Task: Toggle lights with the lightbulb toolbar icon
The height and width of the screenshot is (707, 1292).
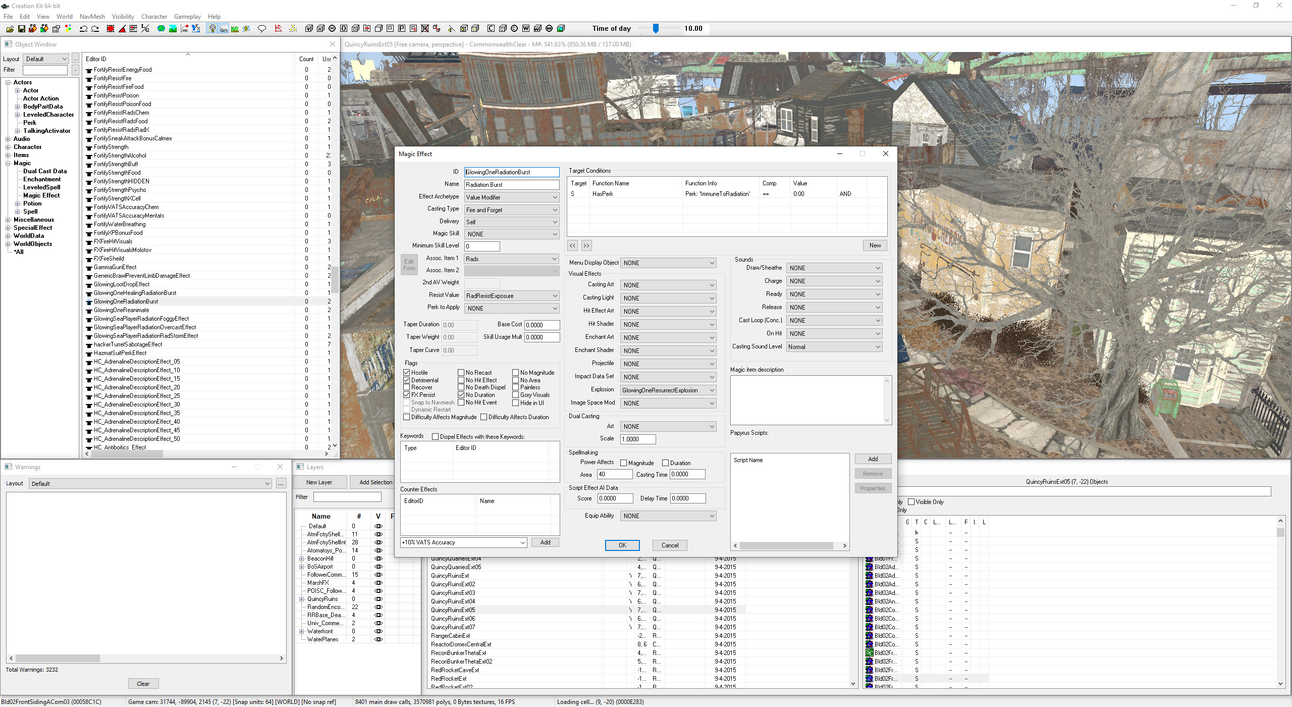Action: (x=212, y=29)
